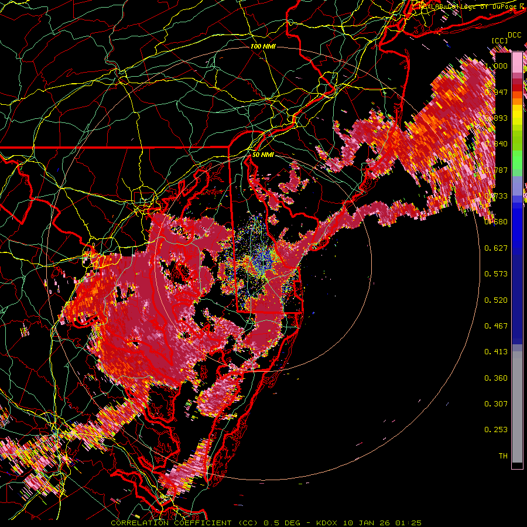Click the 0.520 scale value
Screen dimensions: 527x527
[496, 300]
